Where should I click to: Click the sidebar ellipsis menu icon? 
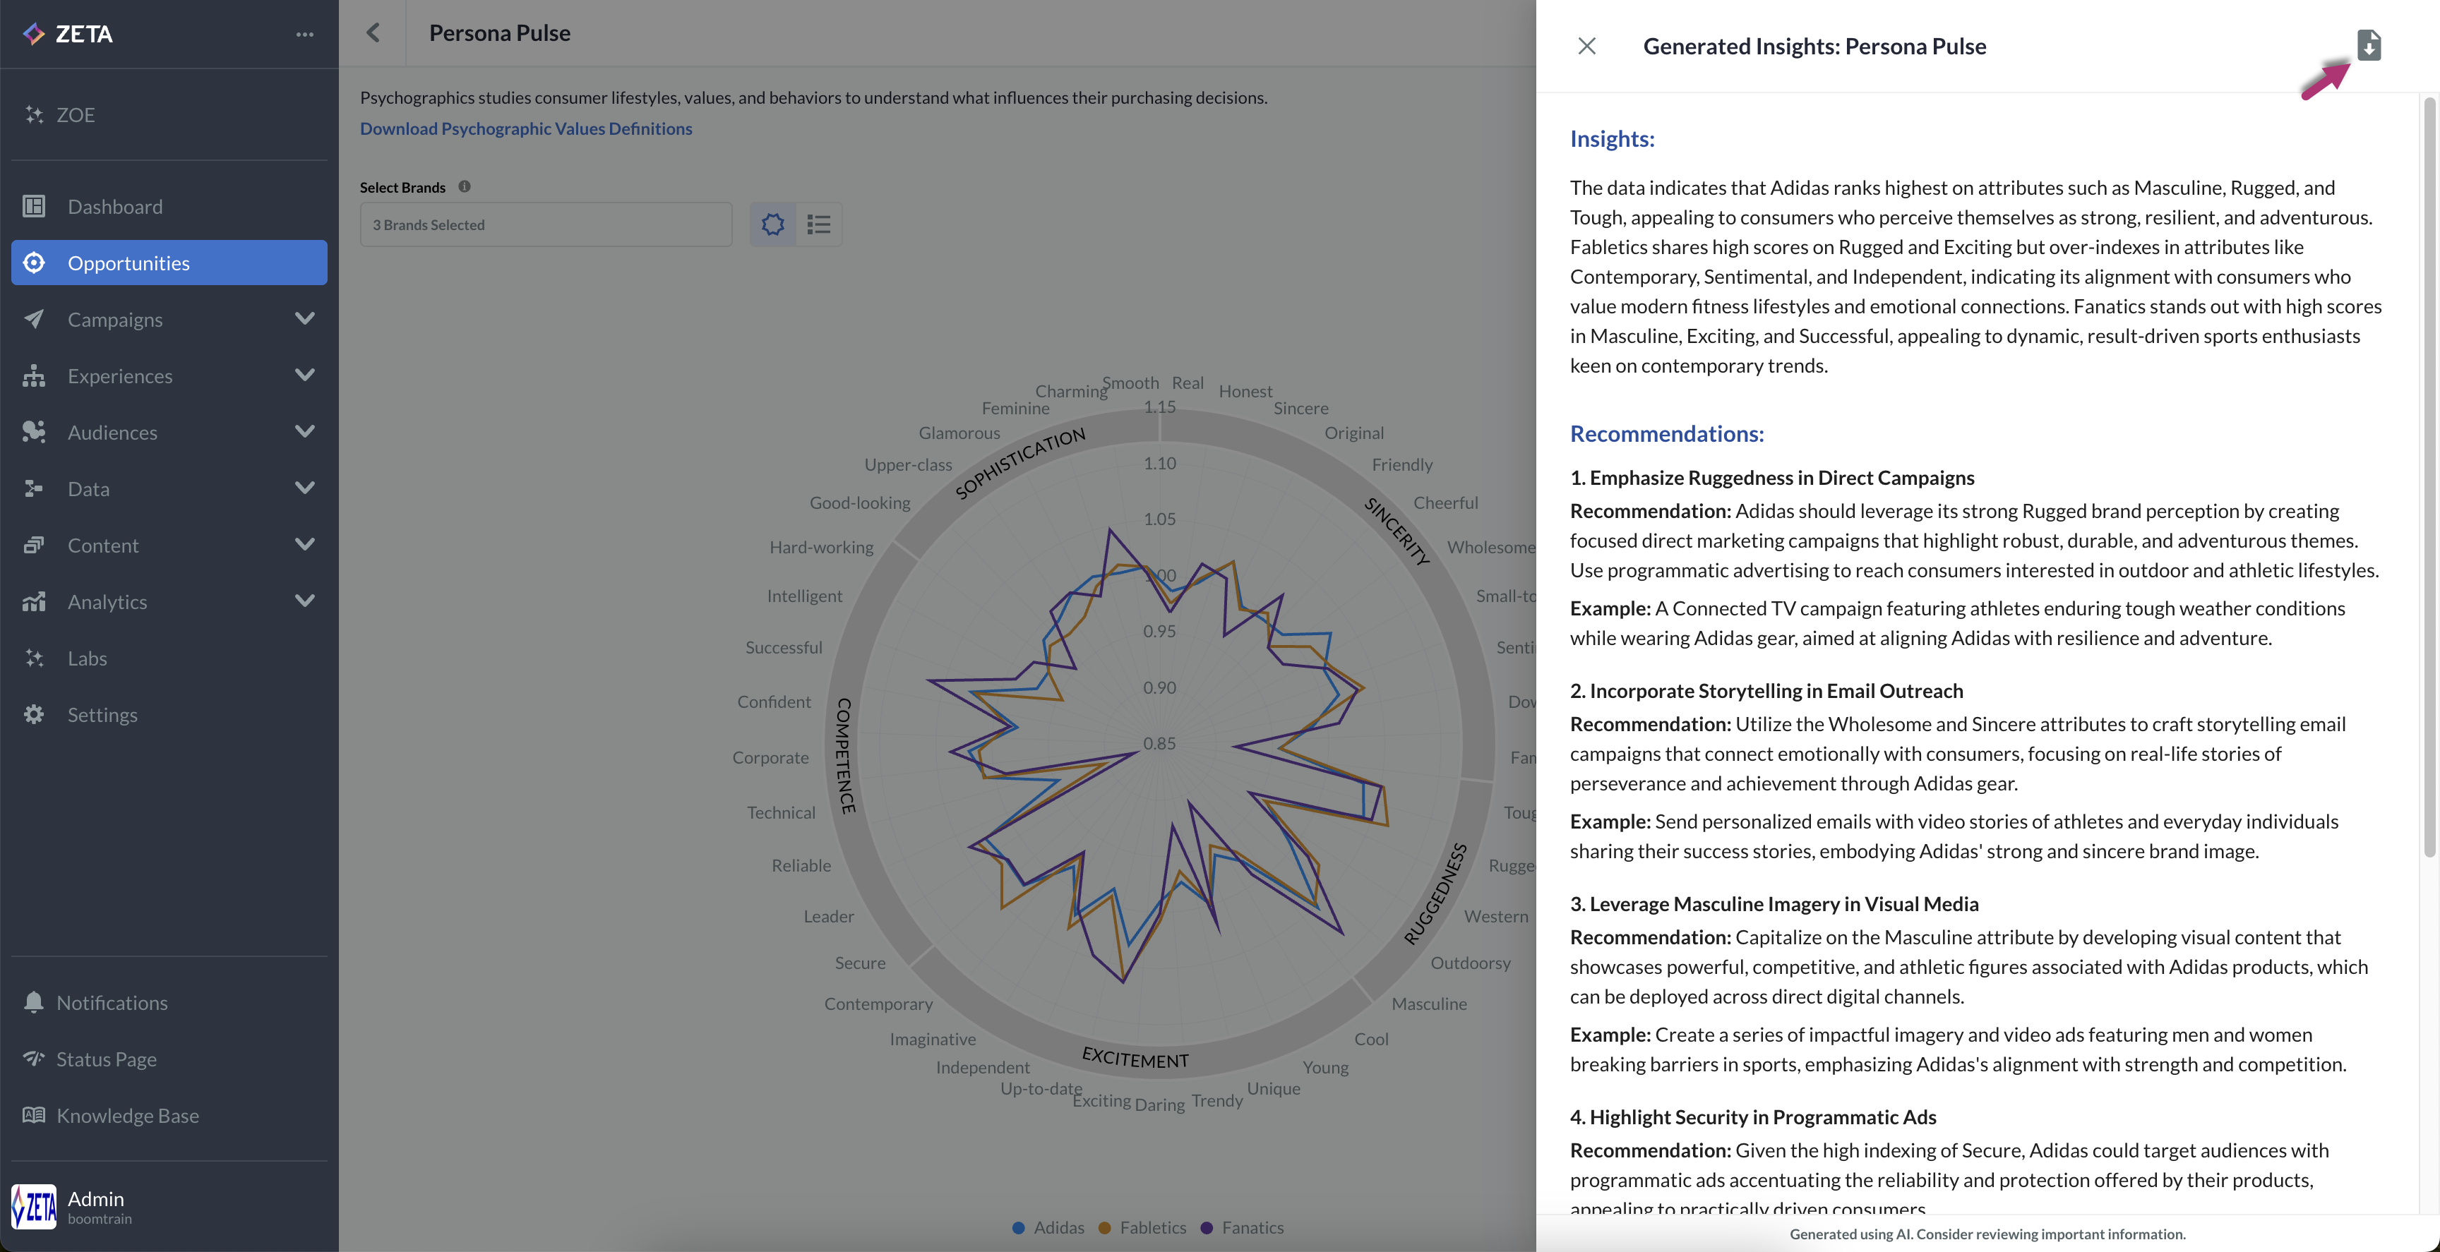(x=304, y=34)
